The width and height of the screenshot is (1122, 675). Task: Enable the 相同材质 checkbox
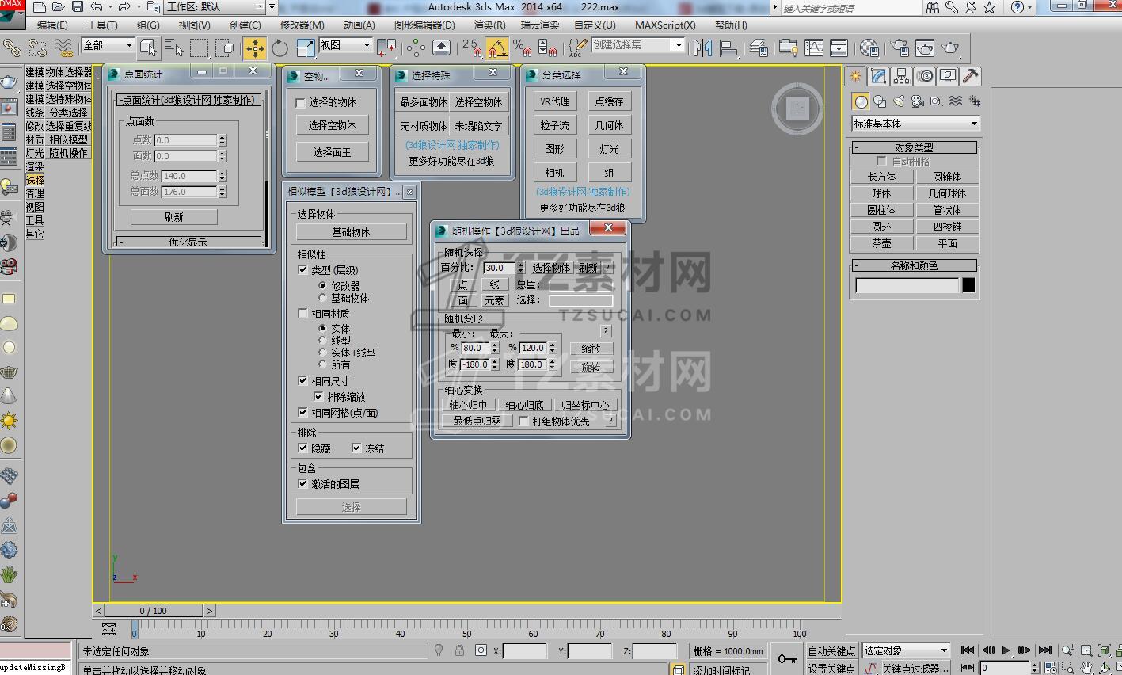(302, 314)
